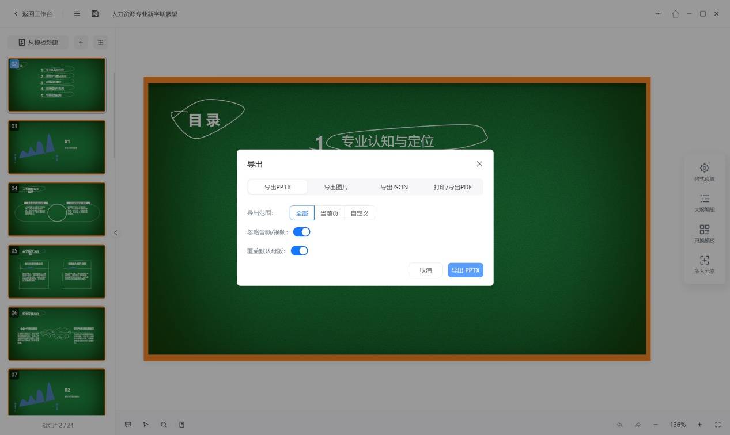730x435 pixels.
Task: Click the save icon in top bar
Action: 95,14
